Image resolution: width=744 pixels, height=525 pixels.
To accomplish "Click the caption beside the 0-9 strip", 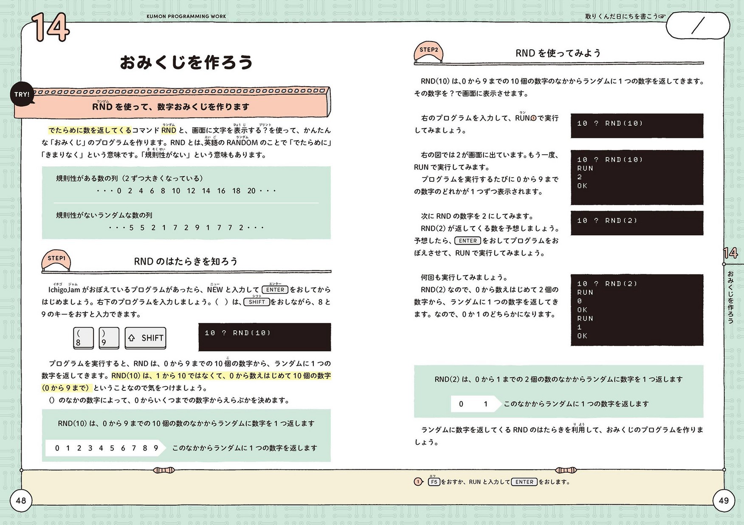I will (245, 448).
